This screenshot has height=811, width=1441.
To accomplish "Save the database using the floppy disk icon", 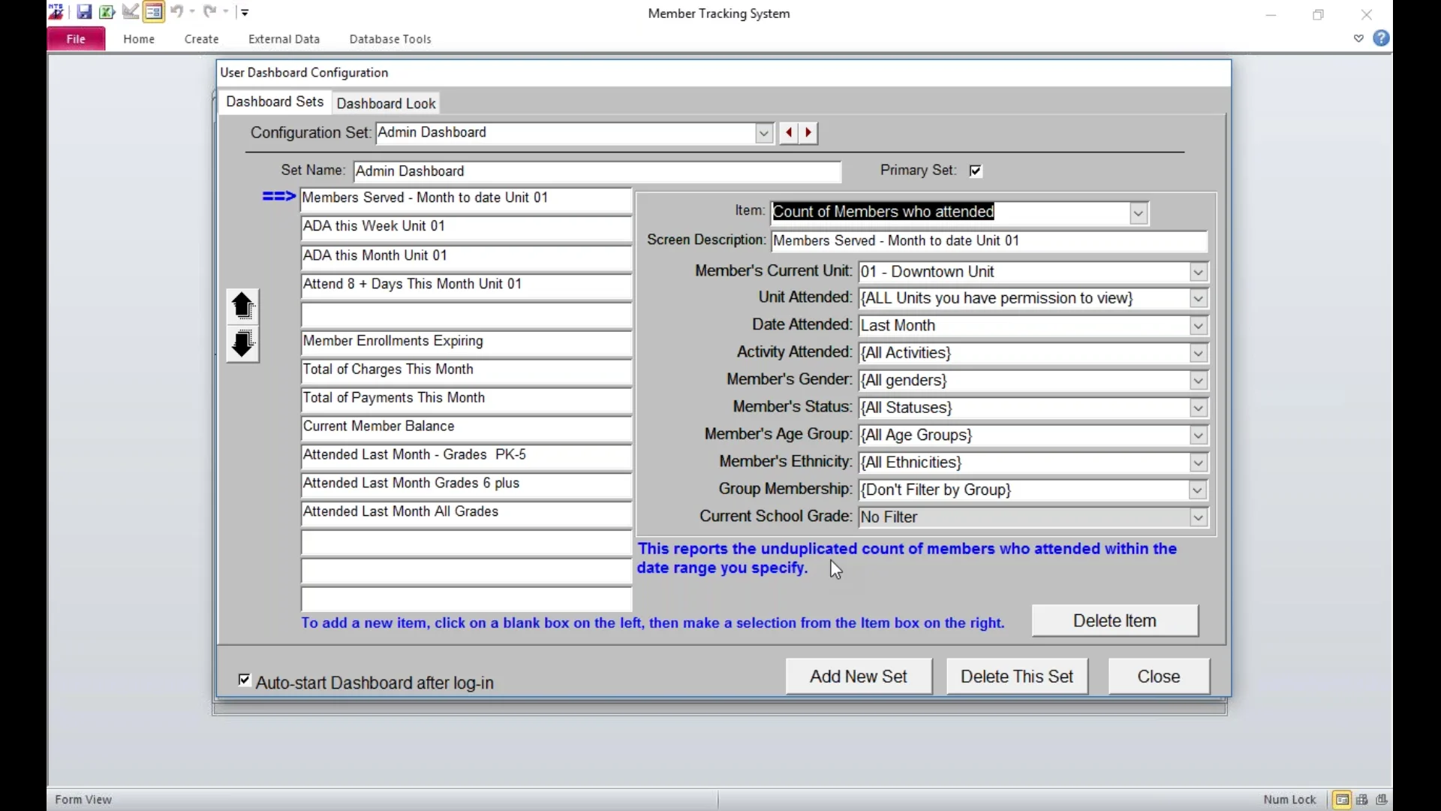I will click(x=84, y=11).
